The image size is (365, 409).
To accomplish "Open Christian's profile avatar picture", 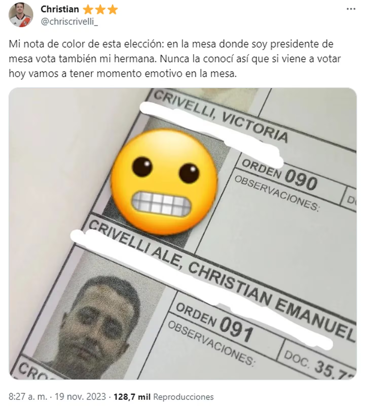I will 21,15.
